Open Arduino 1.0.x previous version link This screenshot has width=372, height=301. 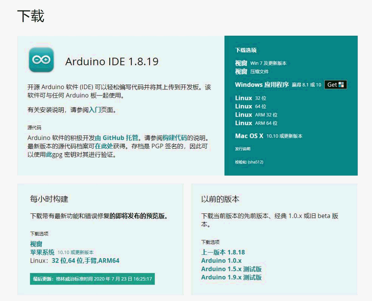pyautogui.click(x=221, y=261)
